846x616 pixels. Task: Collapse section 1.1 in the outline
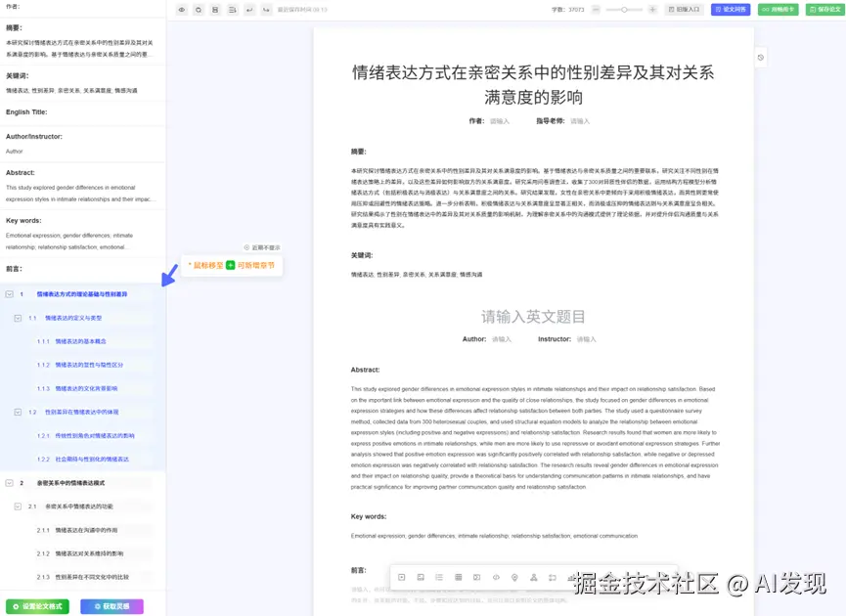18,318
